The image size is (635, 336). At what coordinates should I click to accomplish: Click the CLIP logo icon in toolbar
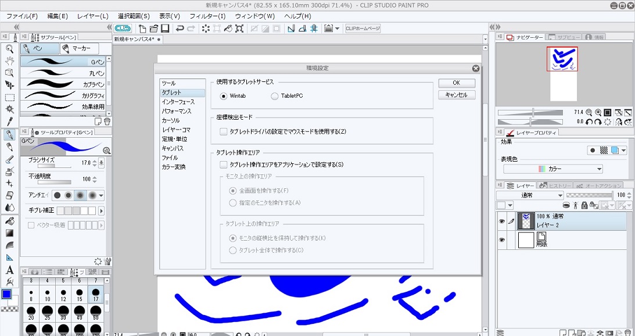coord(123,28)
